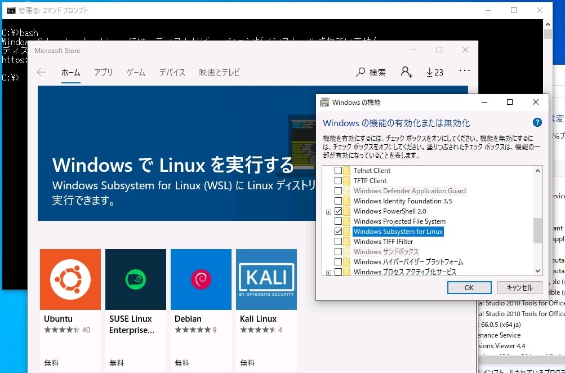Check Windows ハイパーバイザー プラットフォーム box
The width and height of the screenshot is (565, 373).
click(338, 261)
